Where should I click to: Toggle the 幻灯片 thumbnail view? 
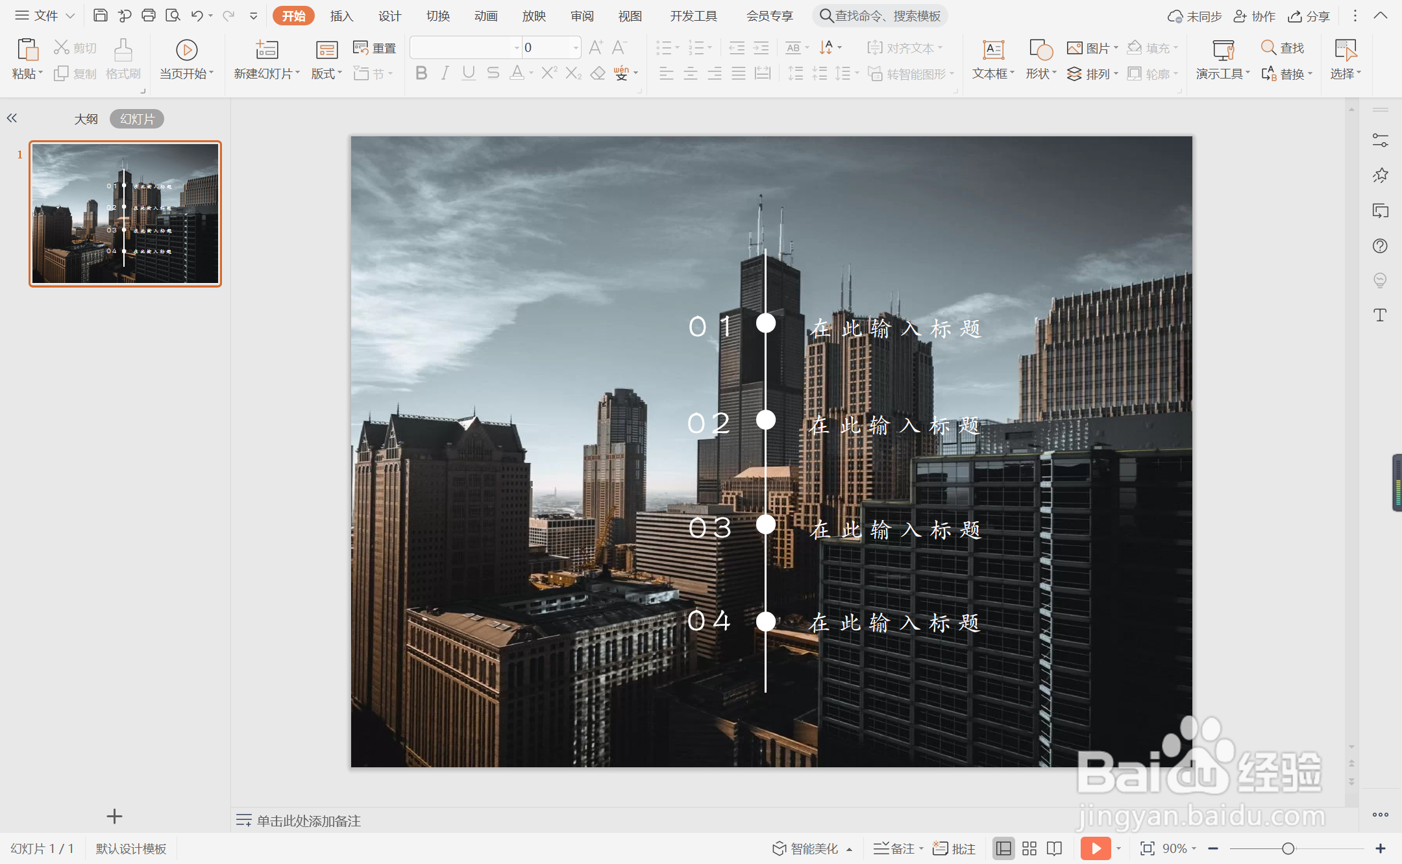(x=137, y=119)
